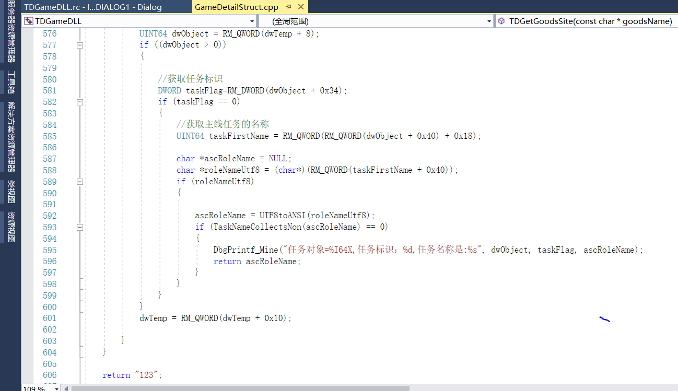This screenshot has width=678, height=391.
Task: Open the 解决方案资源管理器 side panel
Action: pos(10,137)
